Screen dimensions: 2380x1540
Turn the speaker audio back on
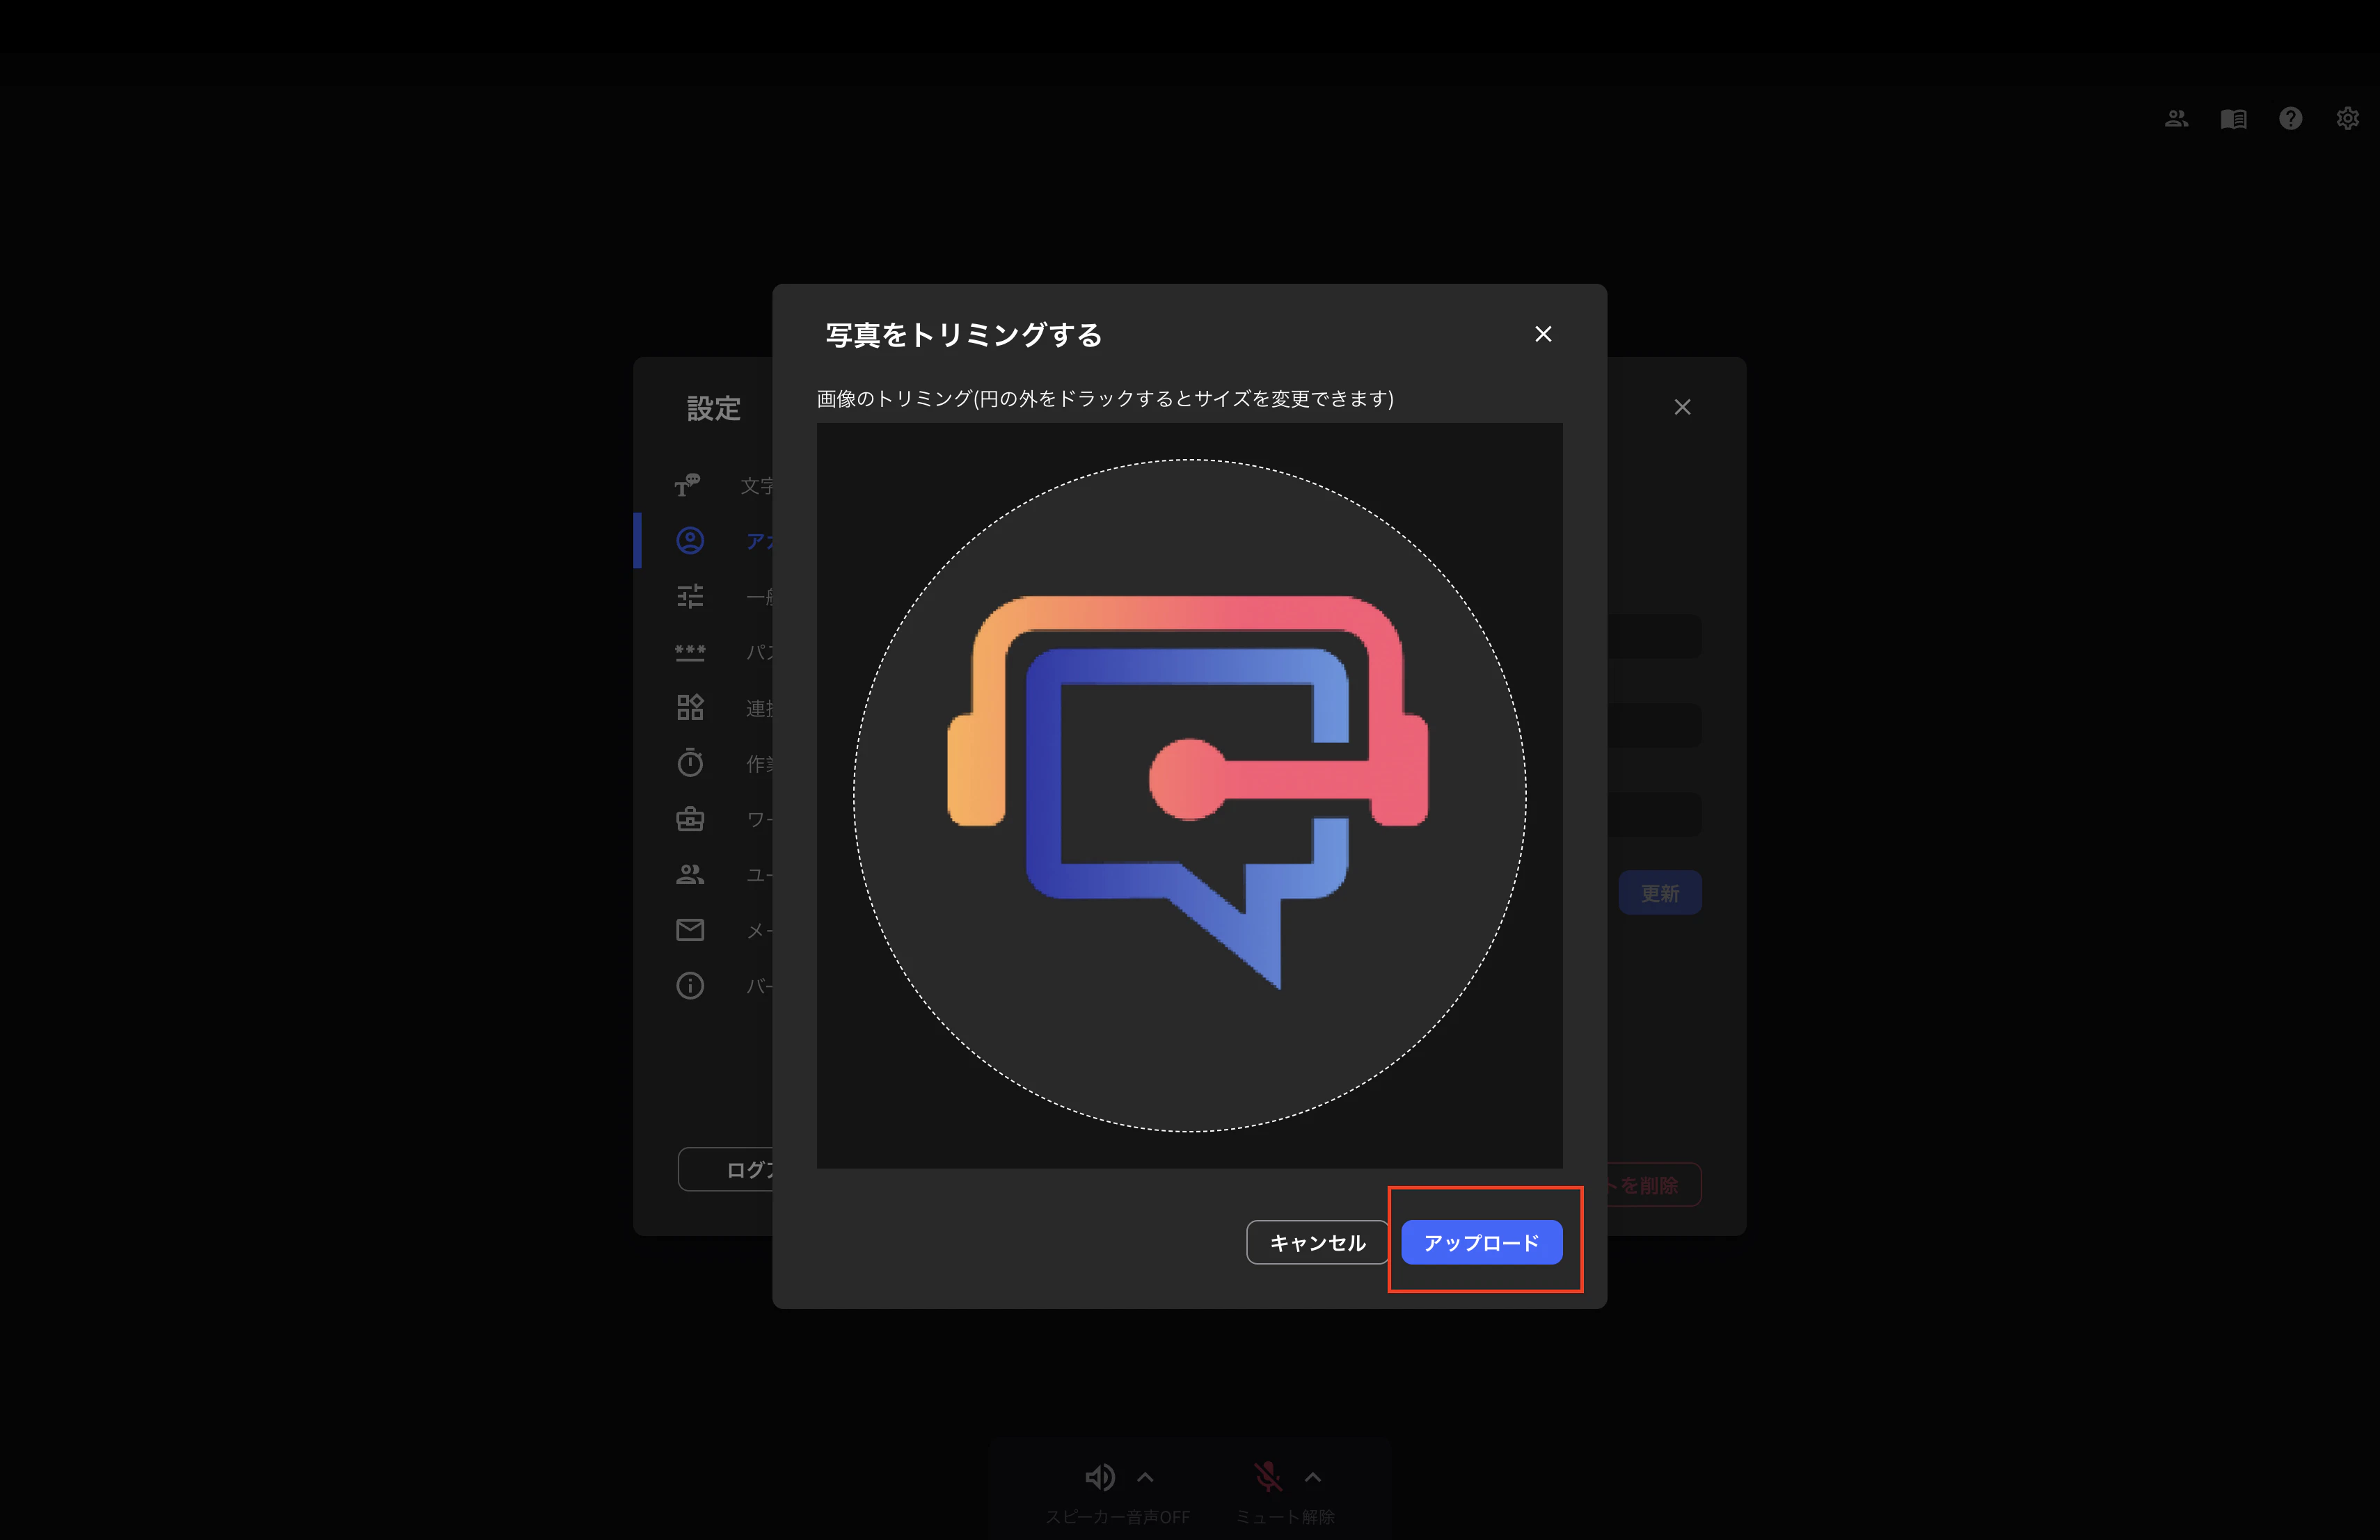tap(1100, 1477)
